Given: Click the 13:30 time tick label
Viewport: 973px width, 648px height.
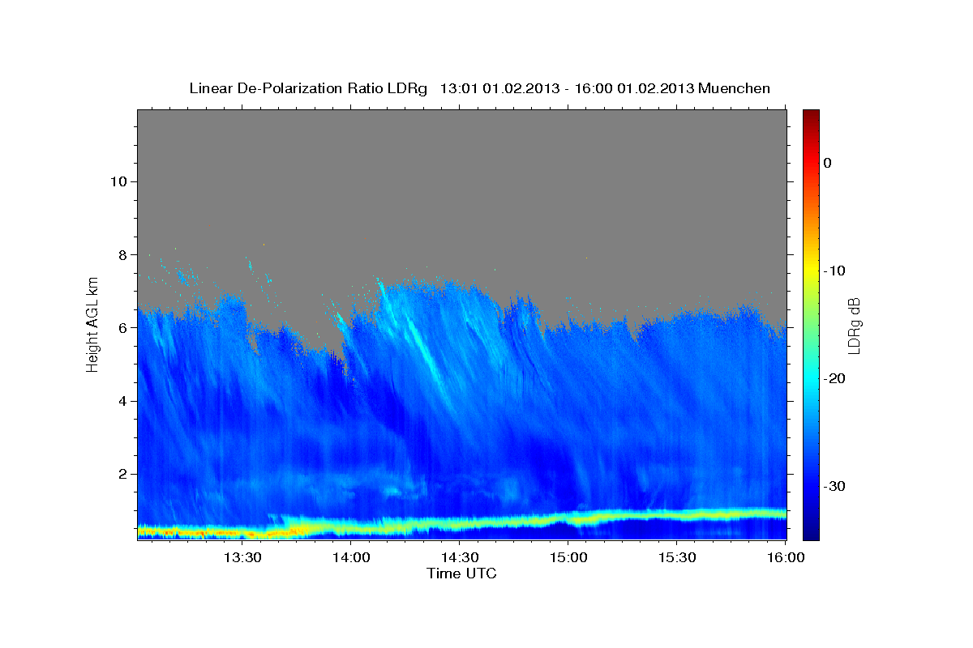Looking at the screenshot, I should click(242, 557).
